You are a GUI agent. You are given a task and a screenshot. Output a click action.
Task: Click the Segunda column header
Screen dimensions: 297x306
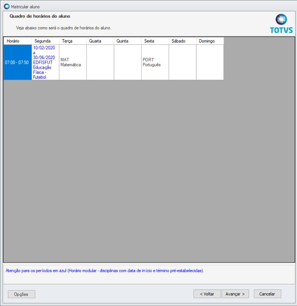click(x=45, y=41)
